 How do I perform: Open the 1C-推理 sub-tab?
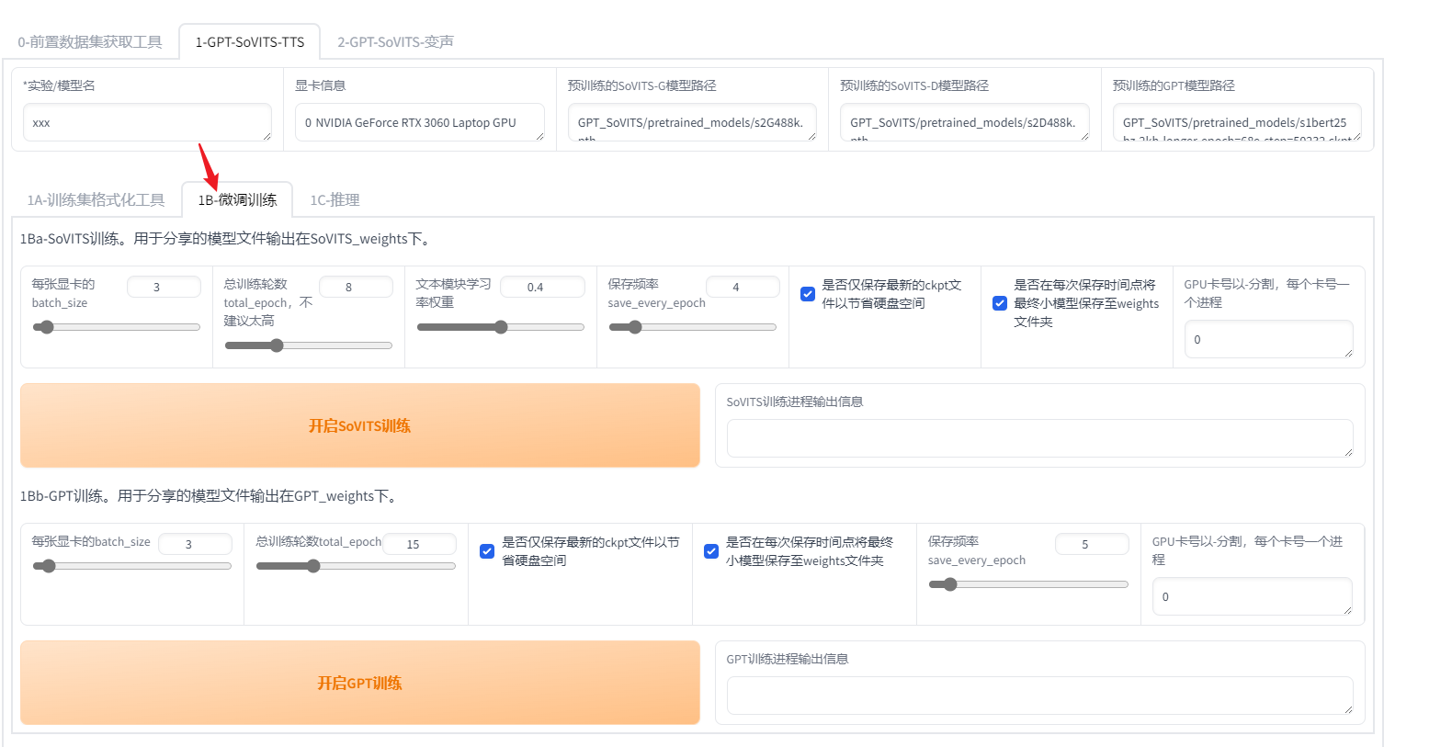click(335, 200)
